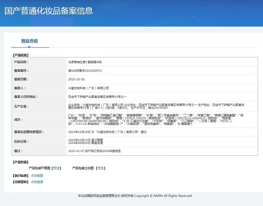This screenshot has height=206, width=263.
Task: Click the 备案人 label
Action: (20, 88)
